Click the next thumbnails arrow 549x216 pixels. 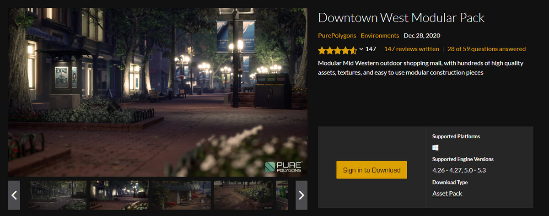pos(301,195)
